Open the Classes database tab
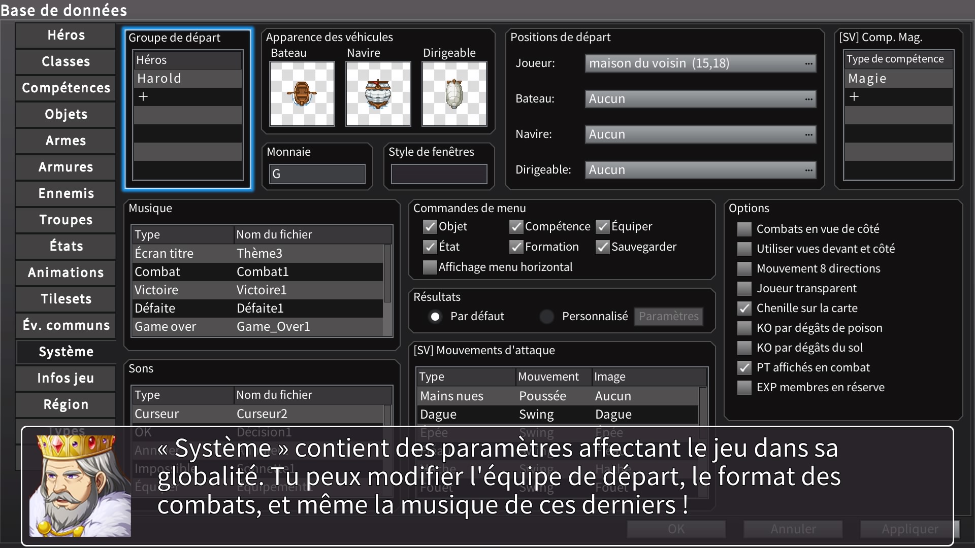Viewport: 975px width, 548px height. (x=66, y=61)
